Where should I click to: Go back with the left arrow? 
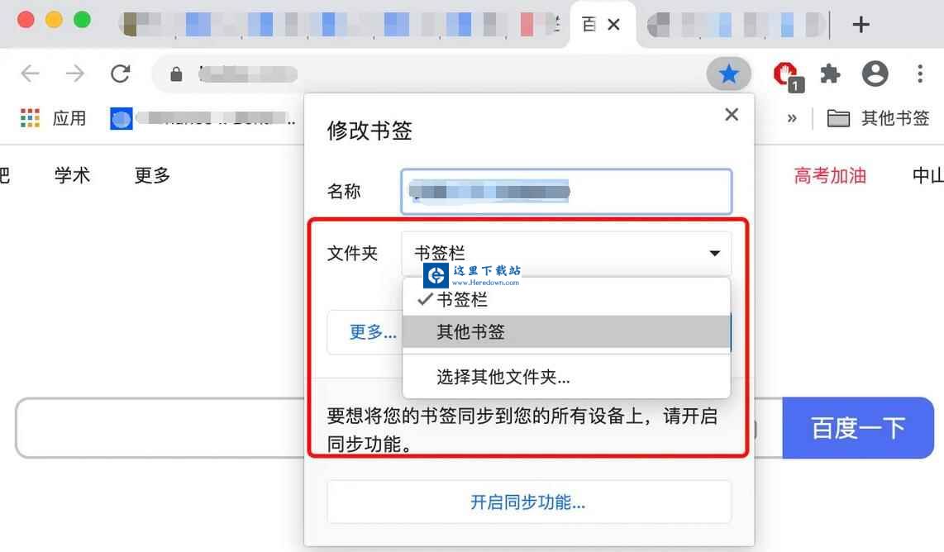[x=30, y=74]
